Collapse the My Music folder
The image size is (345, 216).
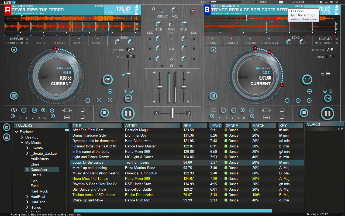[22, 143]
